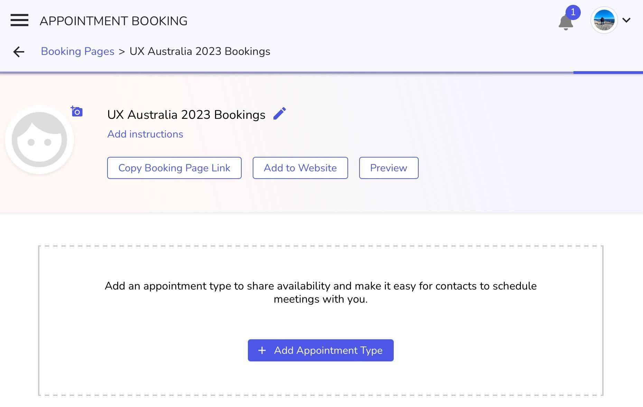The height and width of the screenshot is (407, 643).
Task: Click the UX Australia 2023 Bookings breadcrumb text
Action: 200,51
